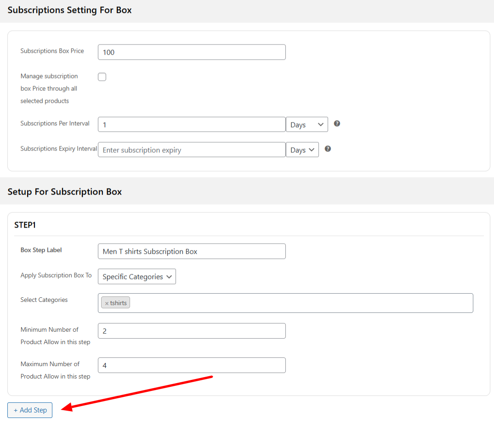Click the Enter subscription expiry field
The width and height of the screenshot is (494, 429).
coord(192,150)
